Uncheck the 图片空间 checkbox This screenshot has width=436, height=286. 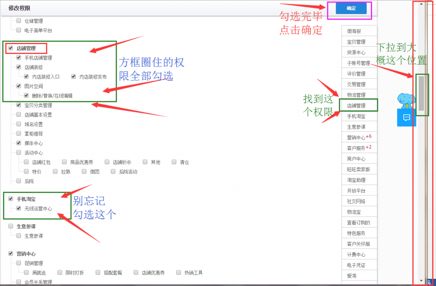(x=19, y=86)
